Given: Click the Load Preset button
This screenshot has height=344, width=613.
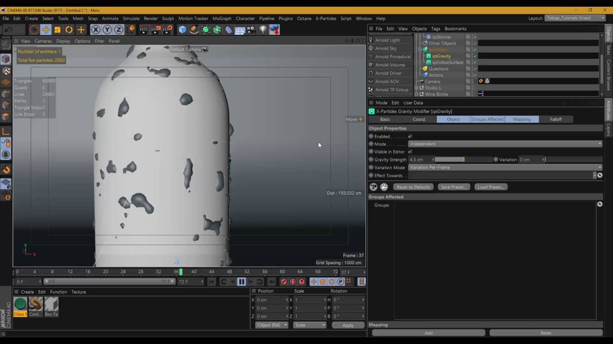Looking at the screenshot, I should tap(490, 187).
